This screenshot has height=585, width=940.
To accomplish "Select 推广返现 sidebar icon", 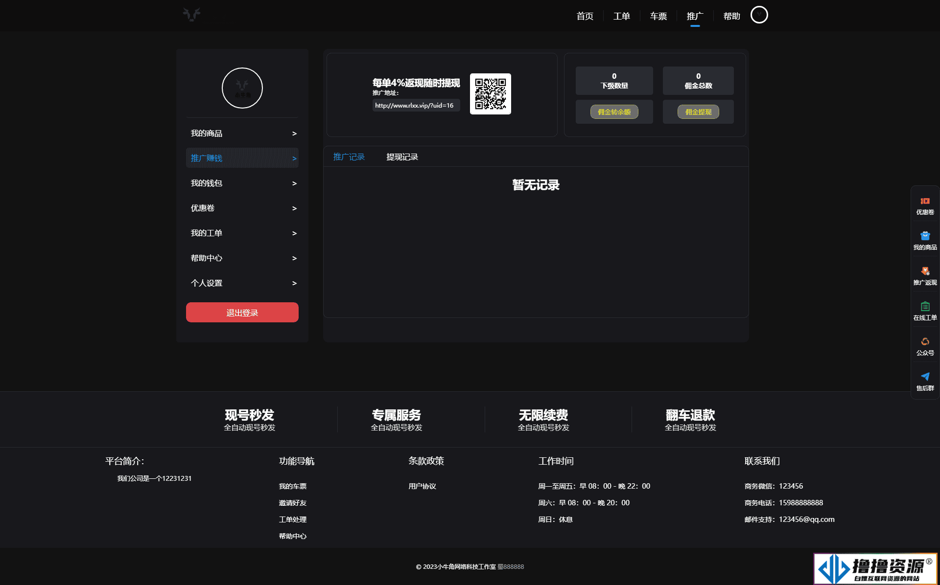I will 924,274.
